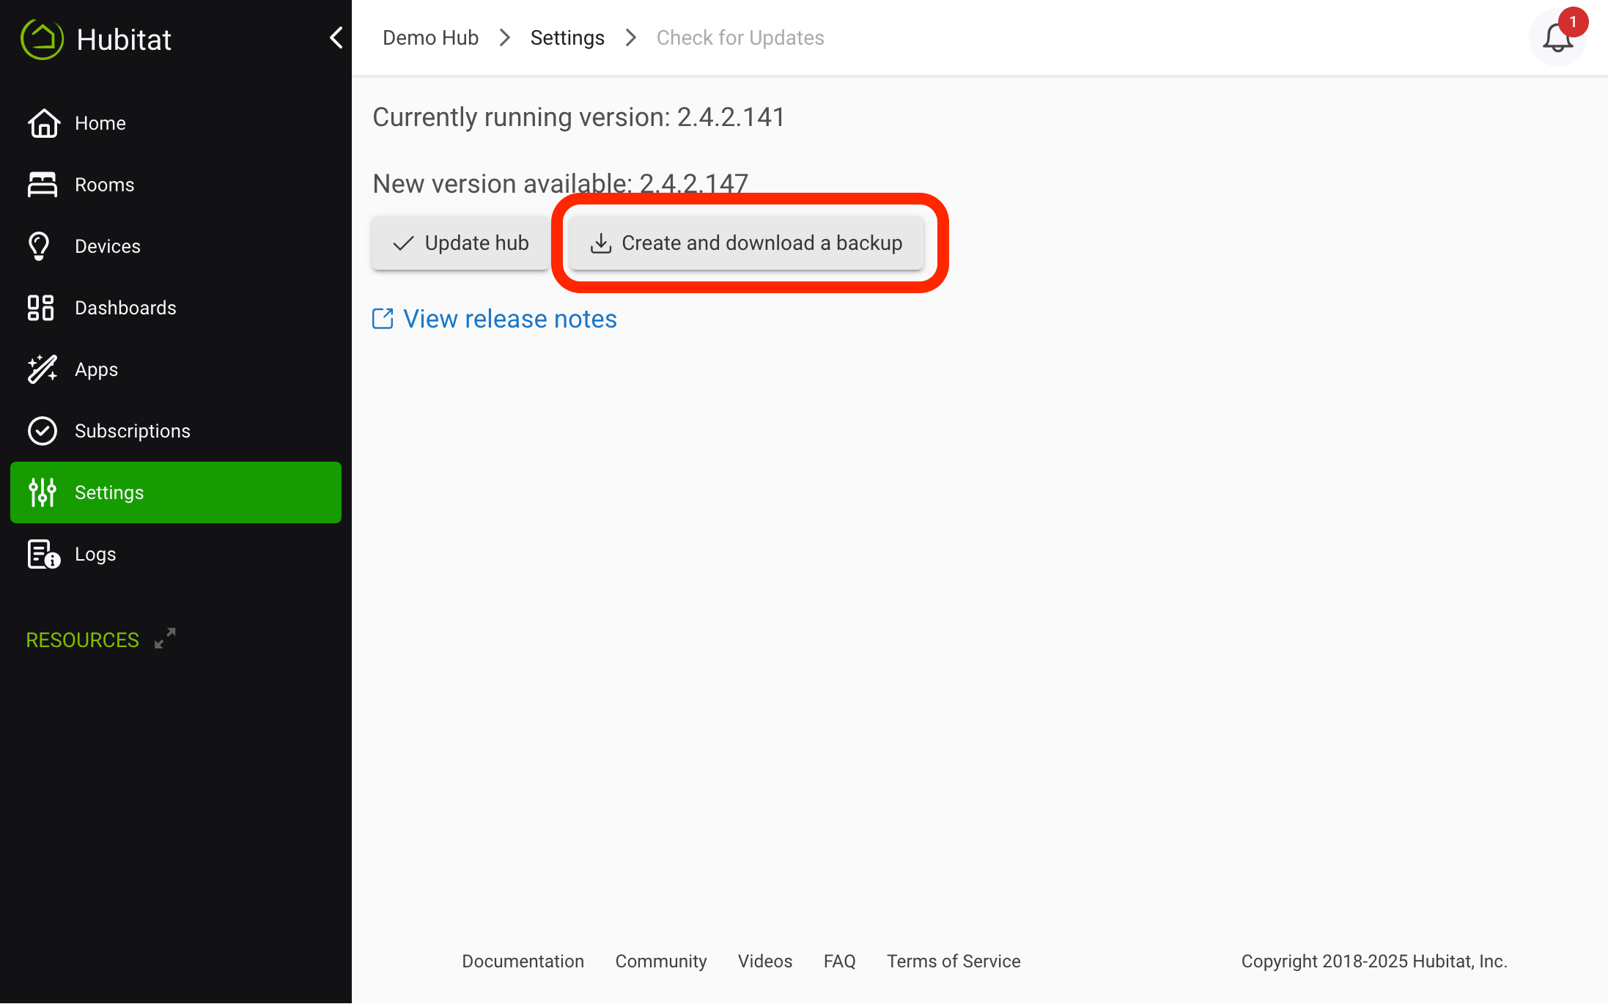This screenshot has height=1004, width=1608.
Task: Open the Videos footer link
Action: point(765,961)
